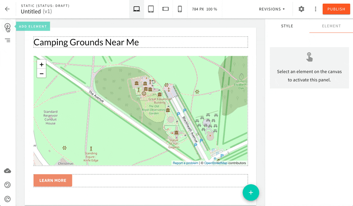Click the Learn More button
The height and width of the screenshot is (206, 353).
coord(53,181)
